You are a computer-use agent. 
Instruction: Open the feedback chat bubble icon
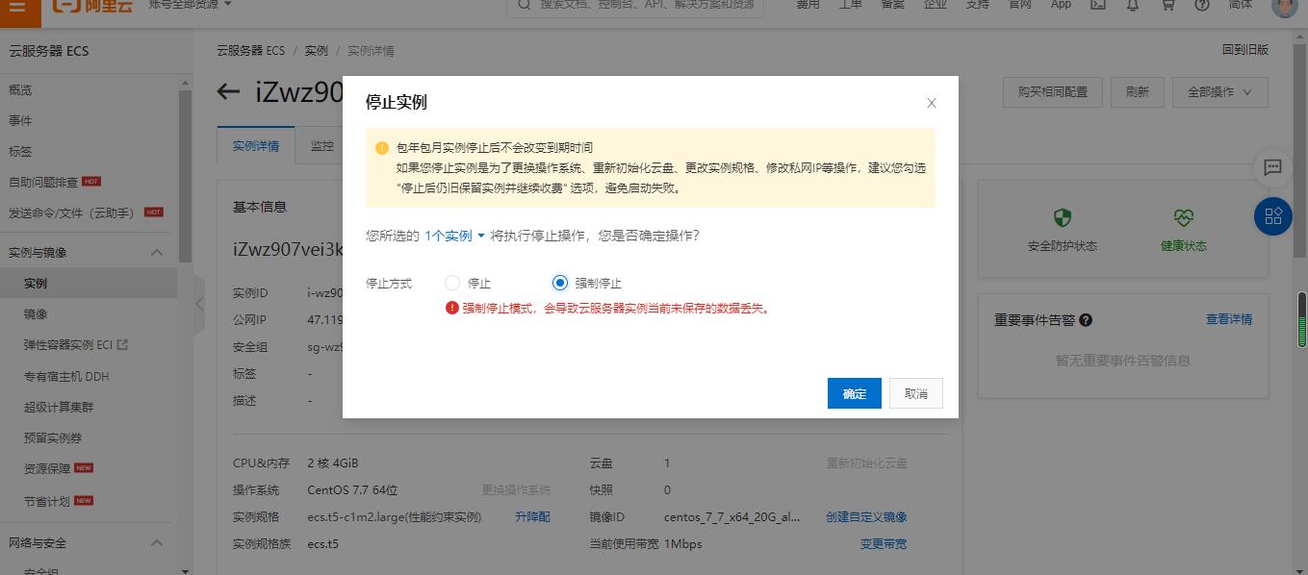pyautogui.click(x=1272, y=167)
